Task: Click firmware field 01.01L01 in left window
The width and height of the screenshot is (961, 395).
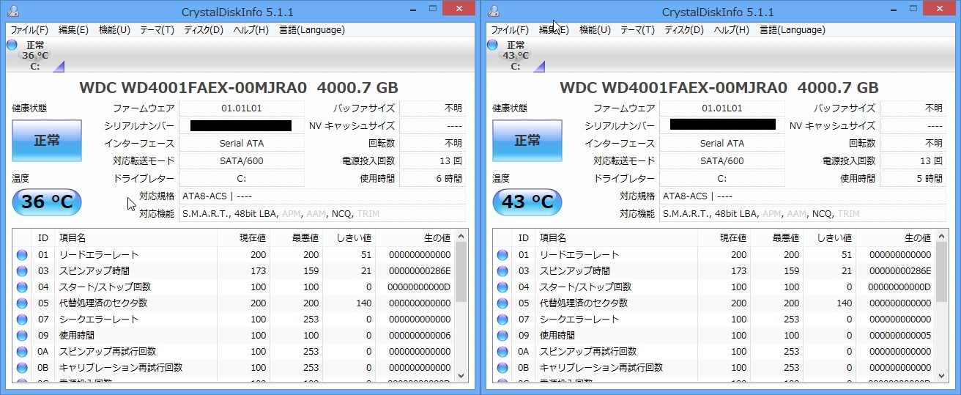Action: coord(241,108)
